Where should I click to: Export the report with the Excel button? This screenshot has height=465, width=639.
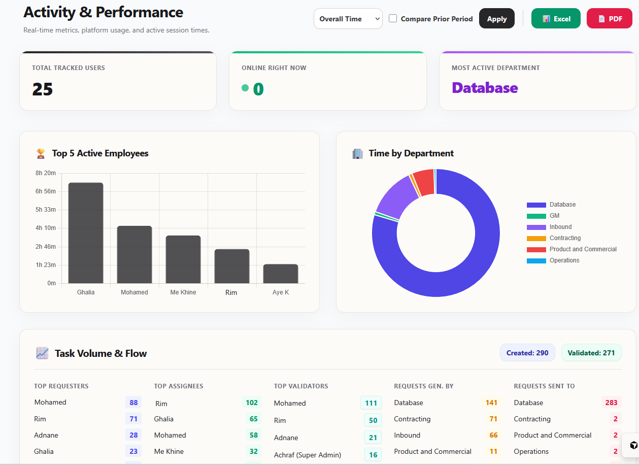tap(556, 19)
